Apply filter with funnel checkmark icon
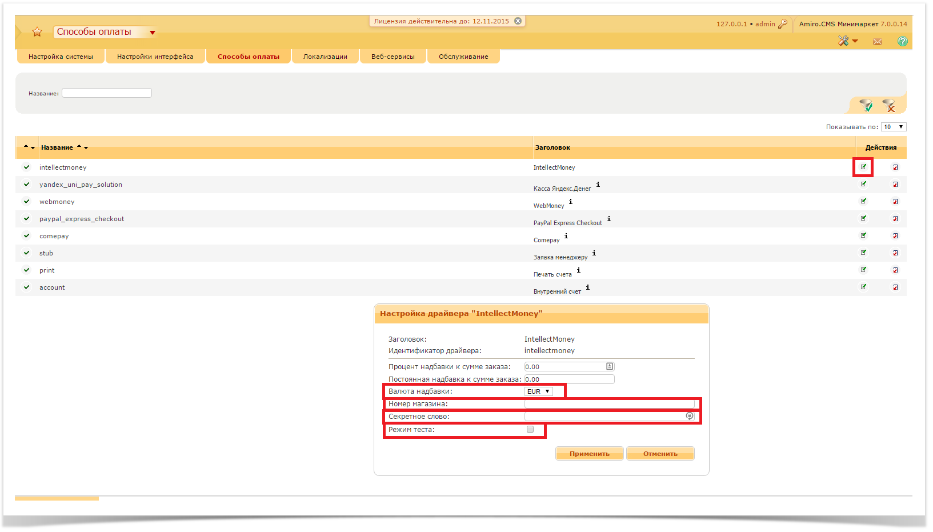 [866, 105]
